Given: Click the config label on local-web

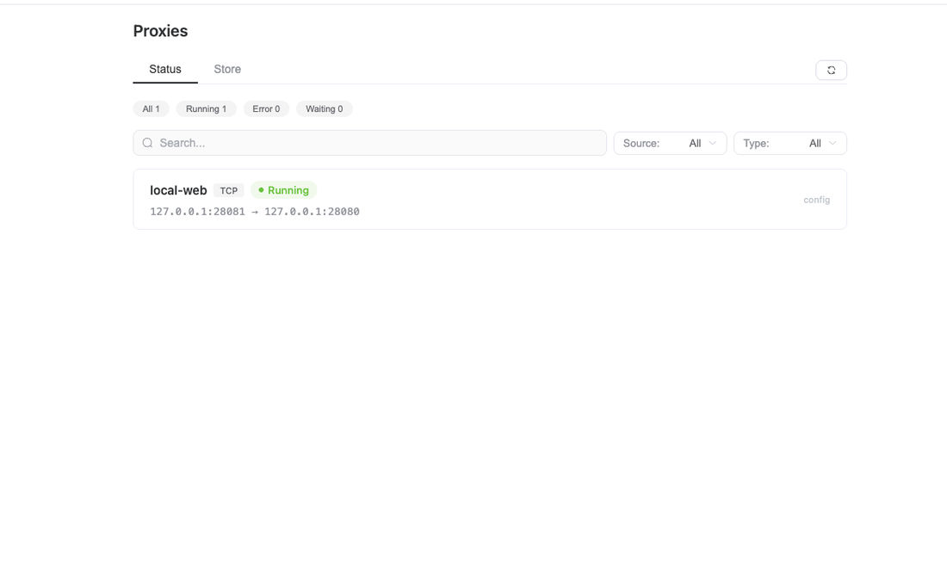Looking at the screenshot, I should coord(816,200).
